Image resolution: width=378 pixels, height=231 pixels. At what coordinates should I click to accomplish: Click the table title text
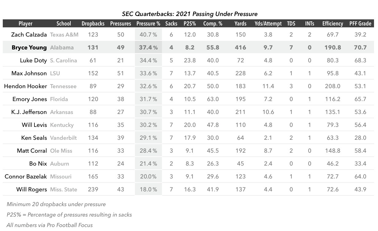(x=190, y=14)
